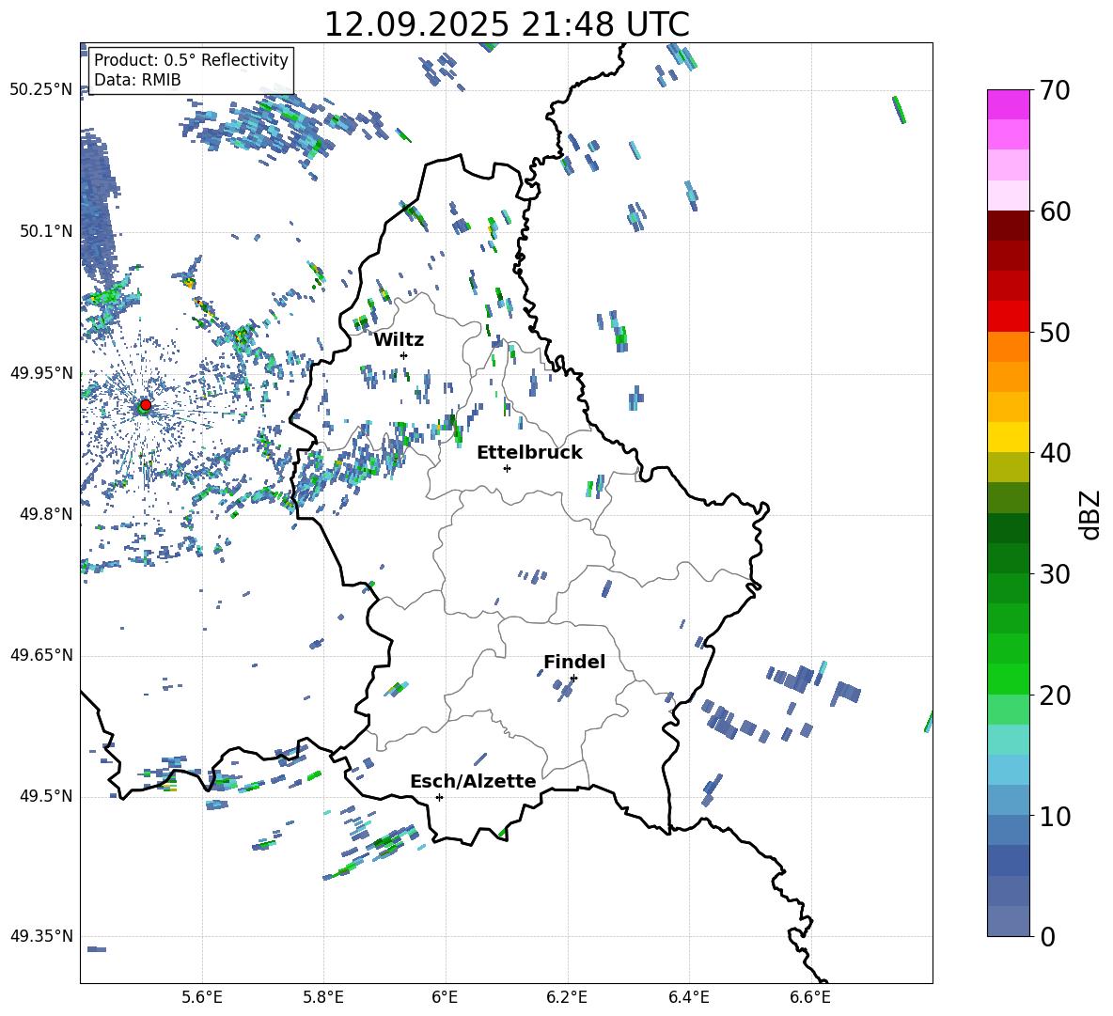1113x1016 pixels.
Task: Click the dark red colorbar segment below 60
Action: pos(1009,226)
